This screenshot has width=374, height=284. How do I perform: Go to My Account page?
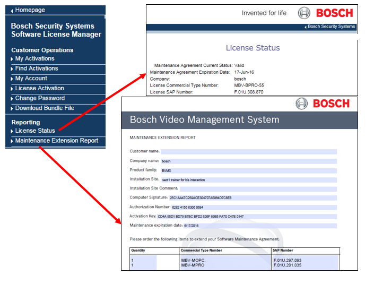click(x=31, y=79)
